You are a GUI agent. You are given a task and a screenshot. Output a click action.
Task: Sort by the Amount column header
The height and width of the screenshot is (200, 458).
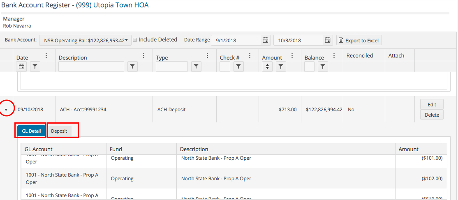tap(272, 58)
